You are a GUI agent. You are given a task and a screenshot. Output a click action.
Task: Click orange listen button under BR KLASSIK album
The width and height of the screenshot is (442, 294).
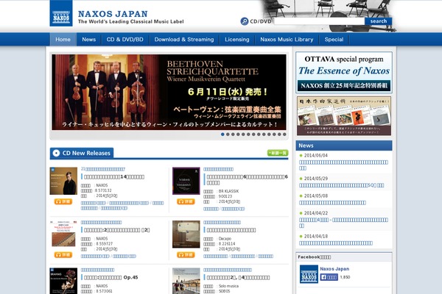(186, 201)
